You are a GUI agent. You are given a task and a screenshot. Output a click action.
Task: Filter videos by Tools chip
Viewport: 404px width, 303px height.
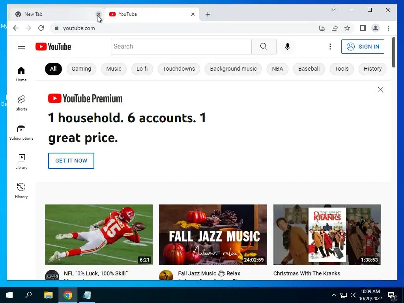point(342,69)
